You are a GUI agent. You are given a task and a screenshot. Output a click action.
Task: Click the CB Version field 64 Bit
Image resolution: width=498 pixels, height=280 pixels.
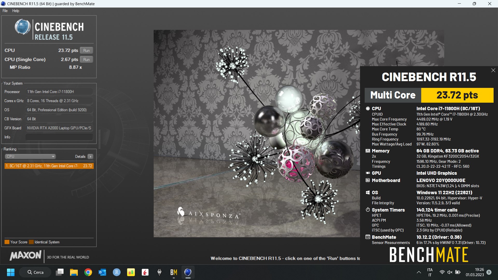click(x=59, y=119)
